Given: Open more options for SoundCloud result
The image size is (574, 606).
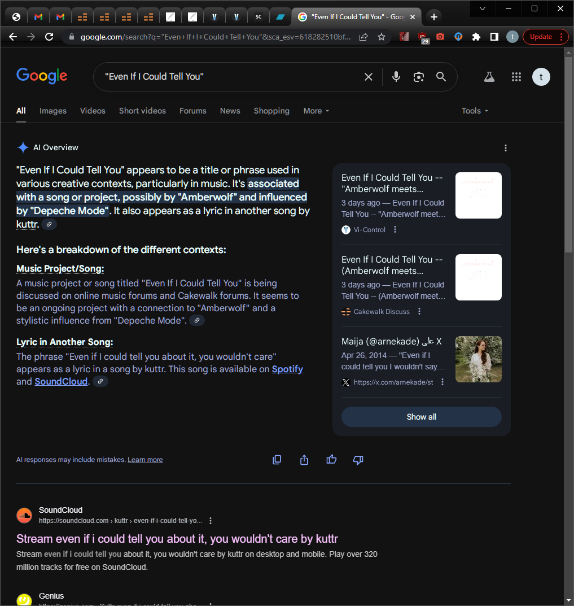Looking at the screenshot, I should point(211,521).
